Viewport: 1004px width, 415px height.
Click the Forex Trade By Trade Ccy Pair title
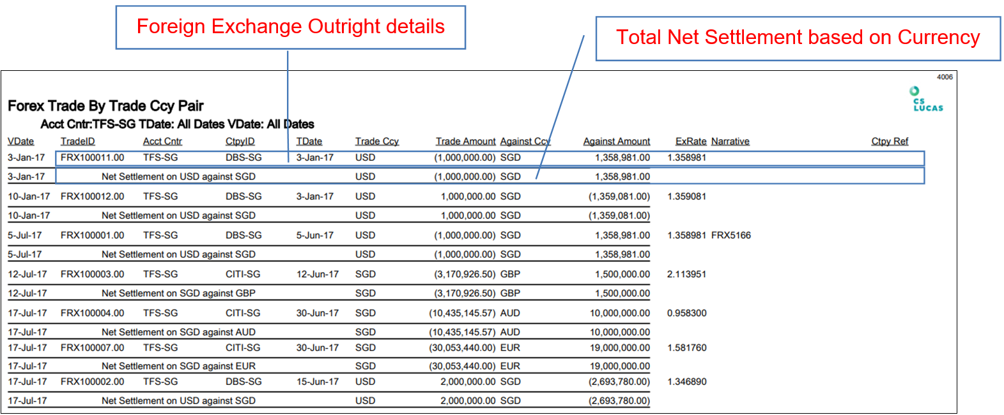click(105, 106)
